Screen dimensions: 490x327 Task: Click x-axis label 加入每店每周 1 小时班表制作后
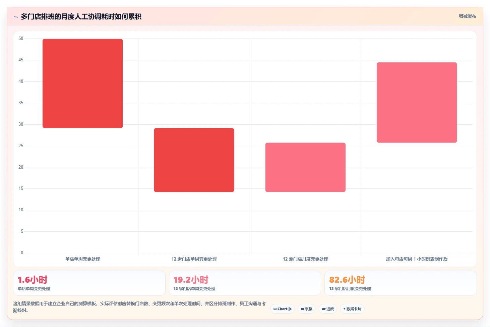pyautogui.click(x=417, y=259)
